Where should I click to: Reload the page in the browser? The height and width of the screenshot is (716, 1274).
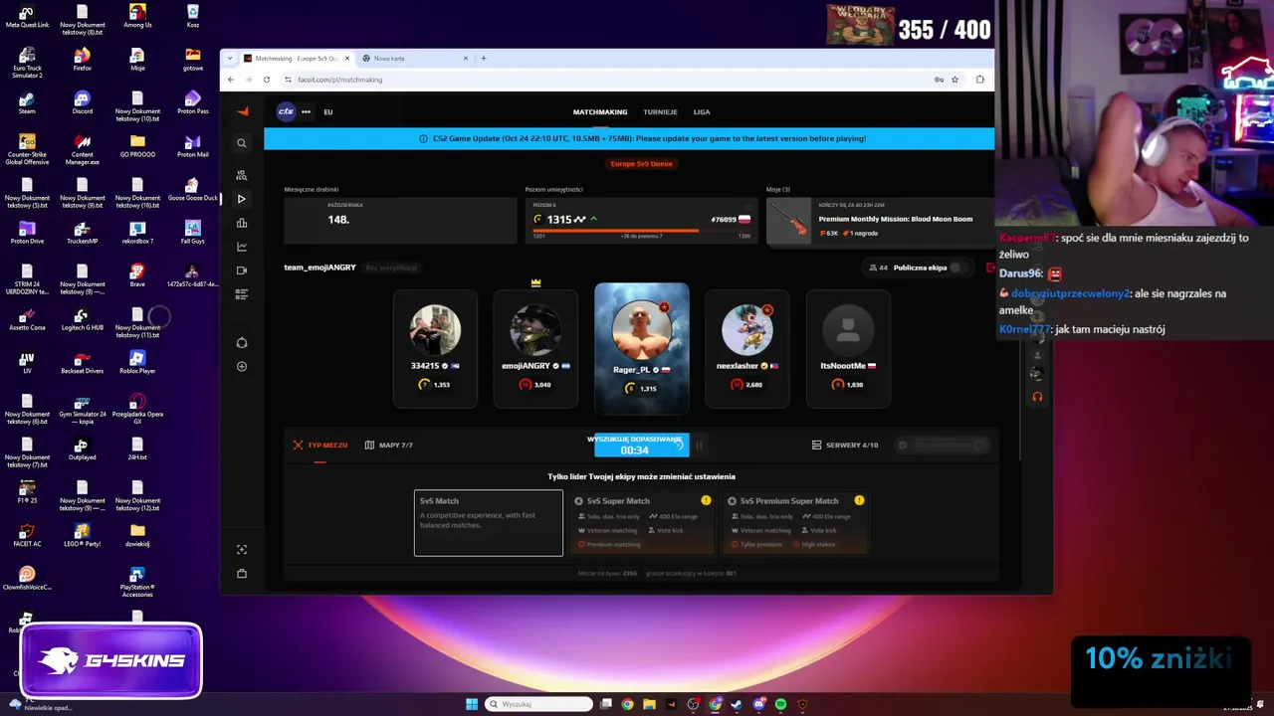click(x=267, y=80)
